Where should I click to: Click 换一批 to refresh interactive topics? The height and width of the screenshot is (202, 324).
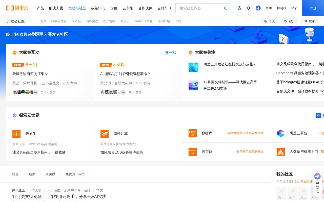coord(170,53)
